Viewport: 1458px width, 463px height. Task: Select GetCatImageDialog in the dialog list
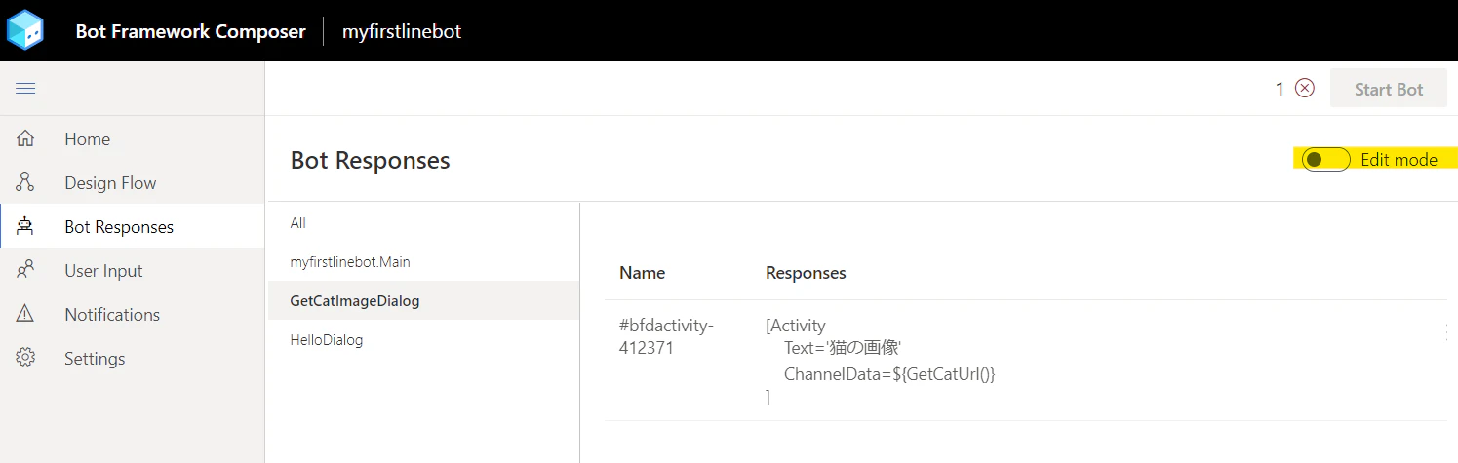[423, 301]
